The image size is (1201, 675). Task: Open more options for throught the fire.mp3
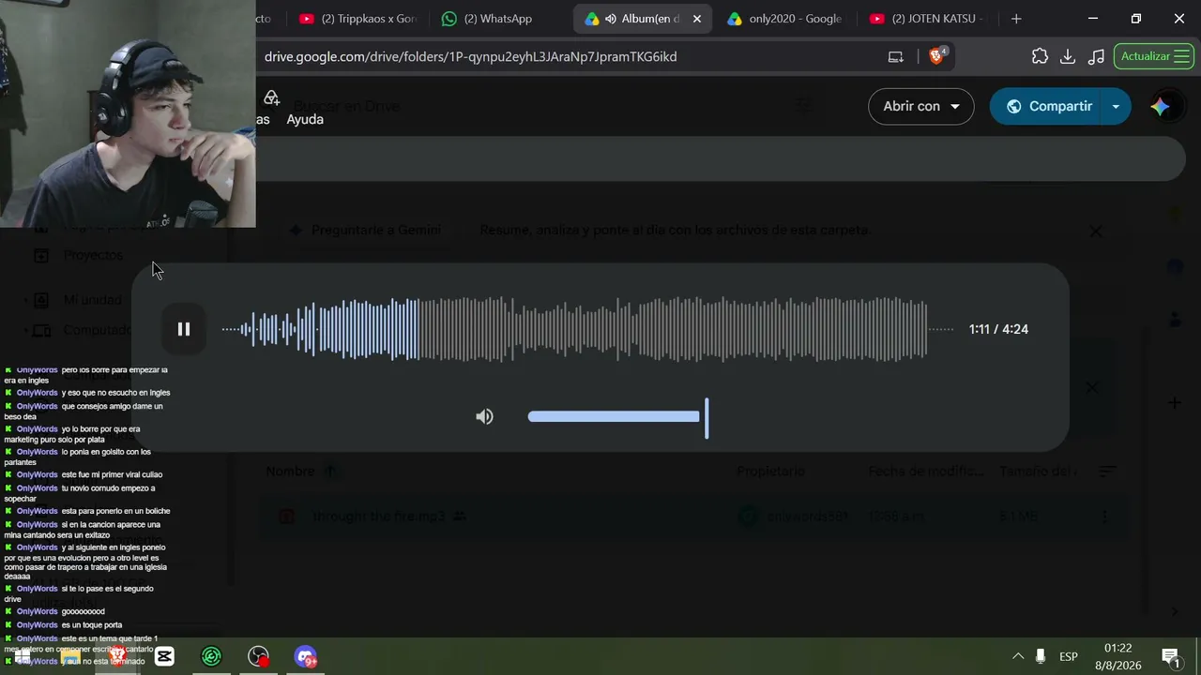point(1104,517)
